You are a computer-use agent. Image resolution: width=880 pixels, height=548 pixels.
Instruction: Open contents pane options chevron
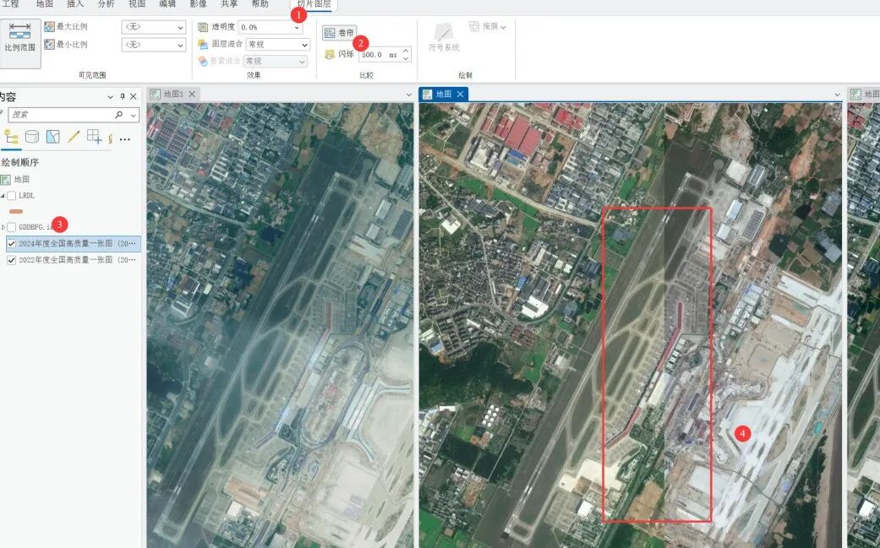[110, 97]
